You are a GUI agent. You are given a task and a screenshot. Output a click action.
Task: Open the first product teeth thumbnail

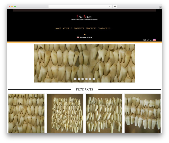(26, 114)
